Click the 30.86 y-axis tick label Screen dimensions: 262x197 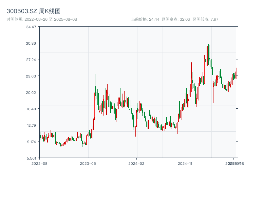pyautogui.click(x=31, y=43)
